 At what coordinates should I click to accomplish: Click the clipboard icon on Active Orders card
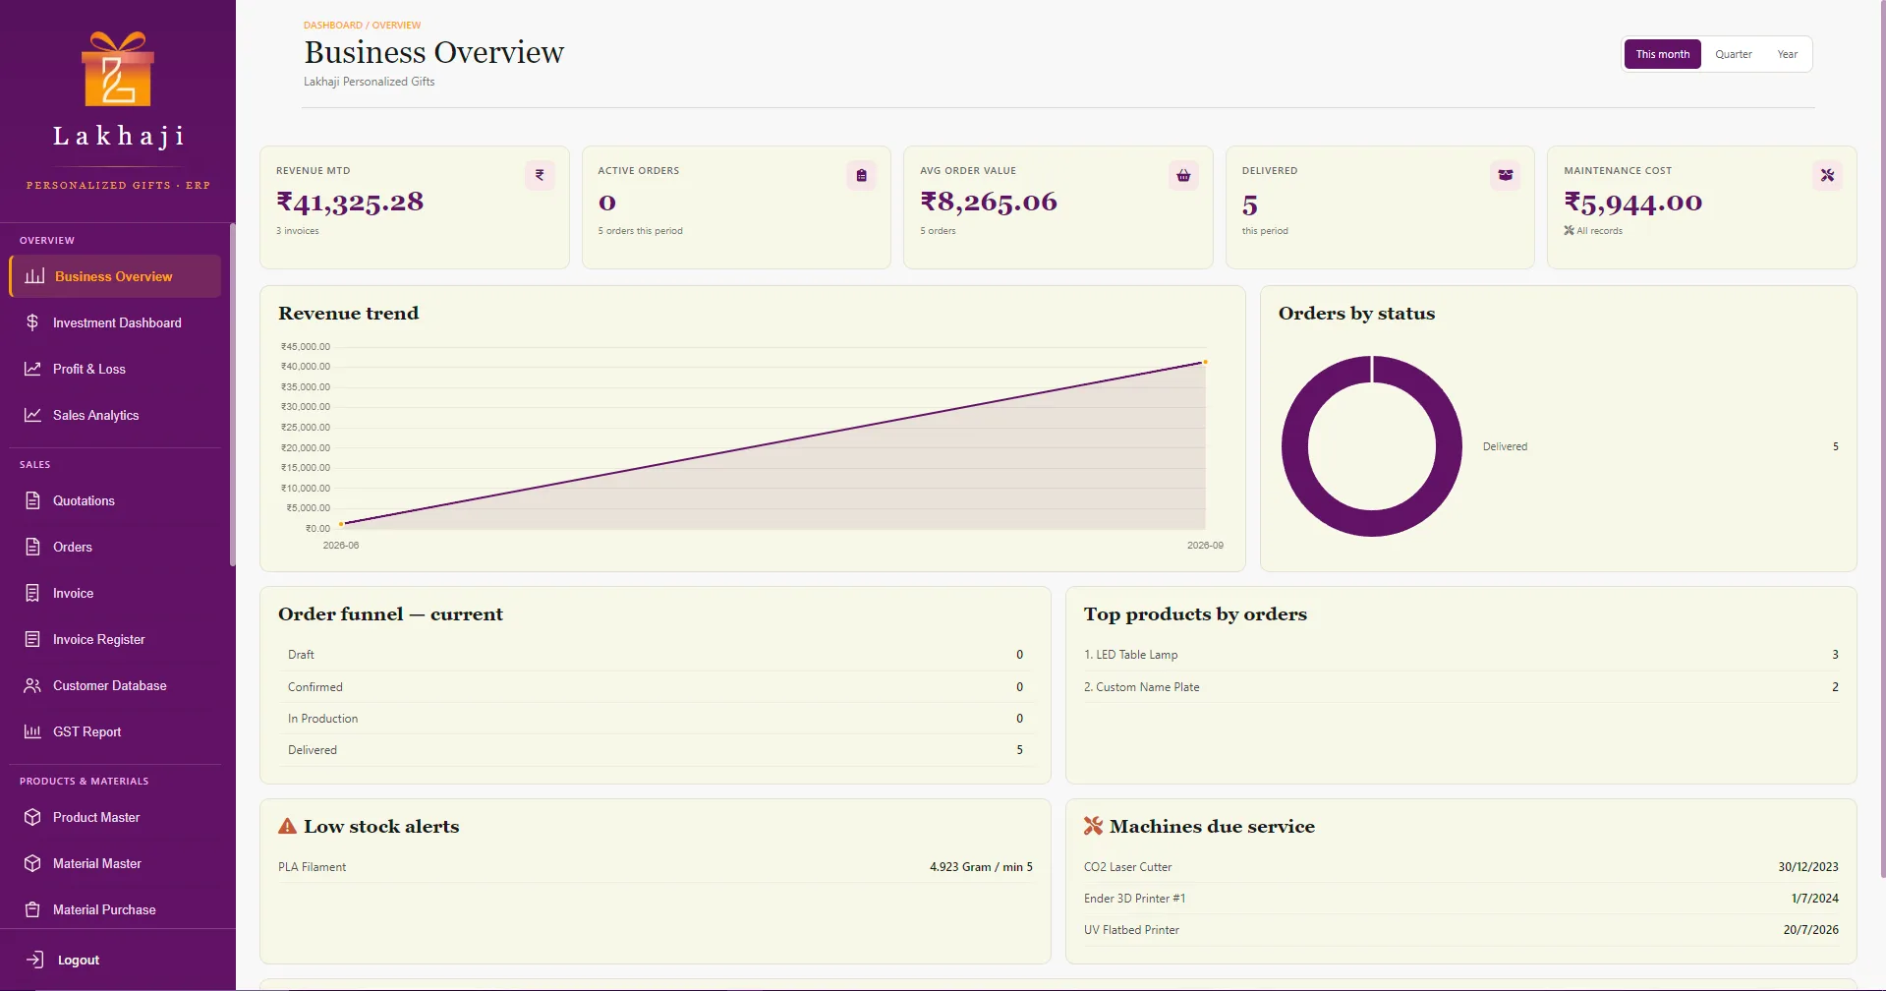point(861,175)
